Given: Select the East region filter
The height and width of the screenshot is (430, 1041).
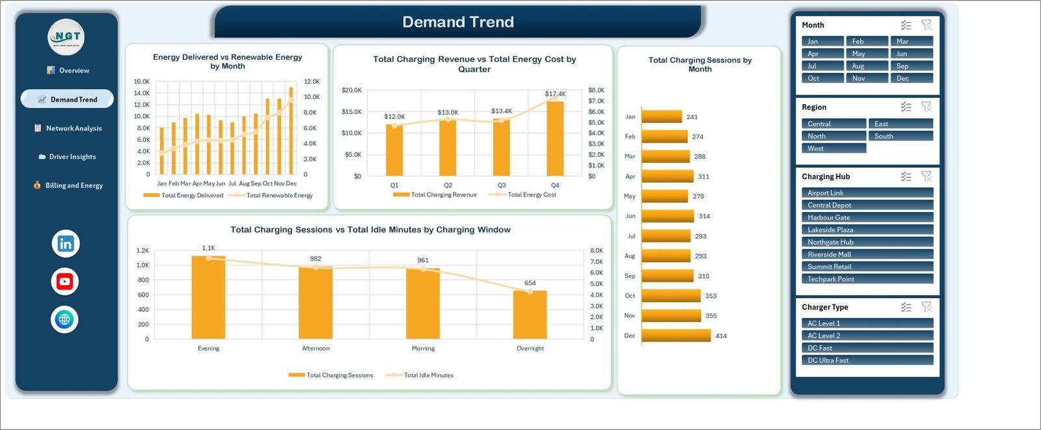Looking at the screenshot, I should pyautogui.click(x=900, y=124).
